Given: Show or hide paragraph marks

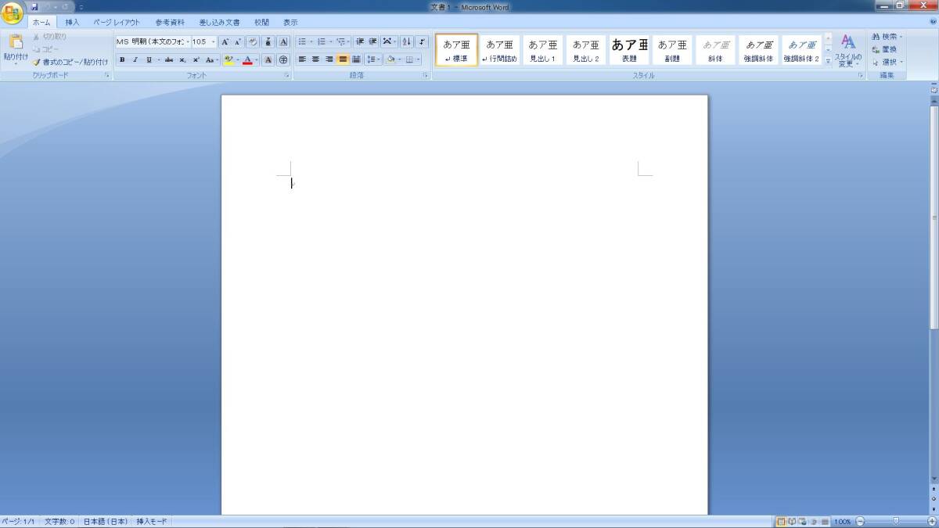Looking at the screenshot, I should coord(423,41).
